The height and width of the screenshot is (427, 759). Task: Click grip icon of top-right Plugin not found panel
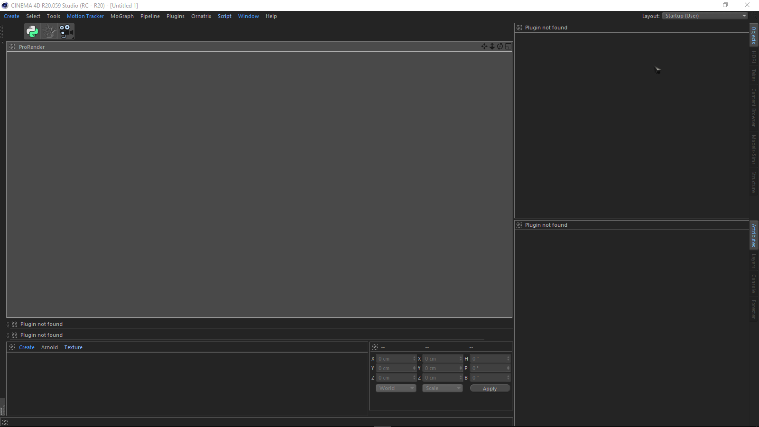pos(519,28)
